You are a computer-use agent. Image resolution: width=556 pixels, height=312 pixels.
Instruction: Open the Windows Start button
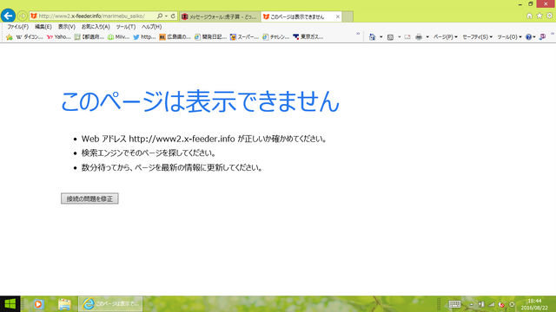(x=10, y=304)
